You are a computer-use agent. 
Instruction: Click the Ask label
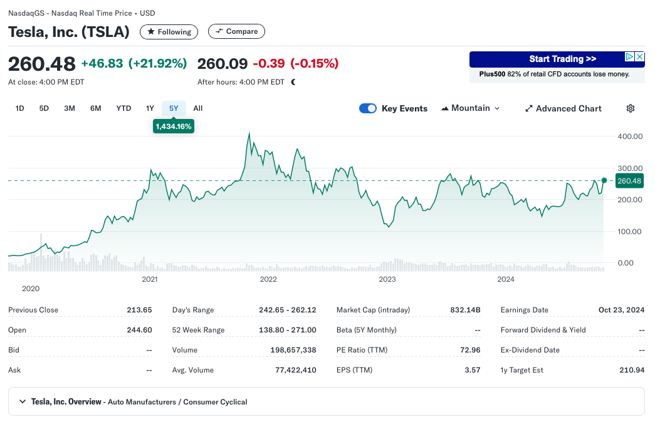point(14,370)
